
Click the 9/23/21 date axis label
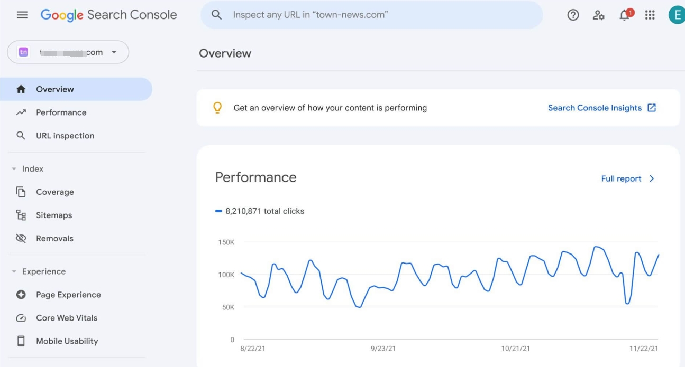383,349
